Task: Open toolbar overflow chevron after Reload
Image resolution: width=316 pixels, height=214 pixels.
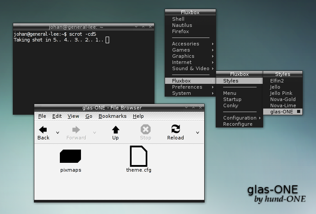Action: [198, 132]
